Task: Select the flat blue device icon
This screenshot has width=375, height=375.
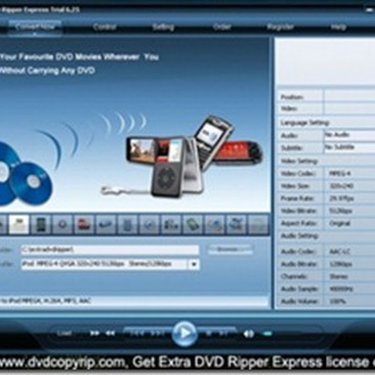Action: tap(106, 225)
